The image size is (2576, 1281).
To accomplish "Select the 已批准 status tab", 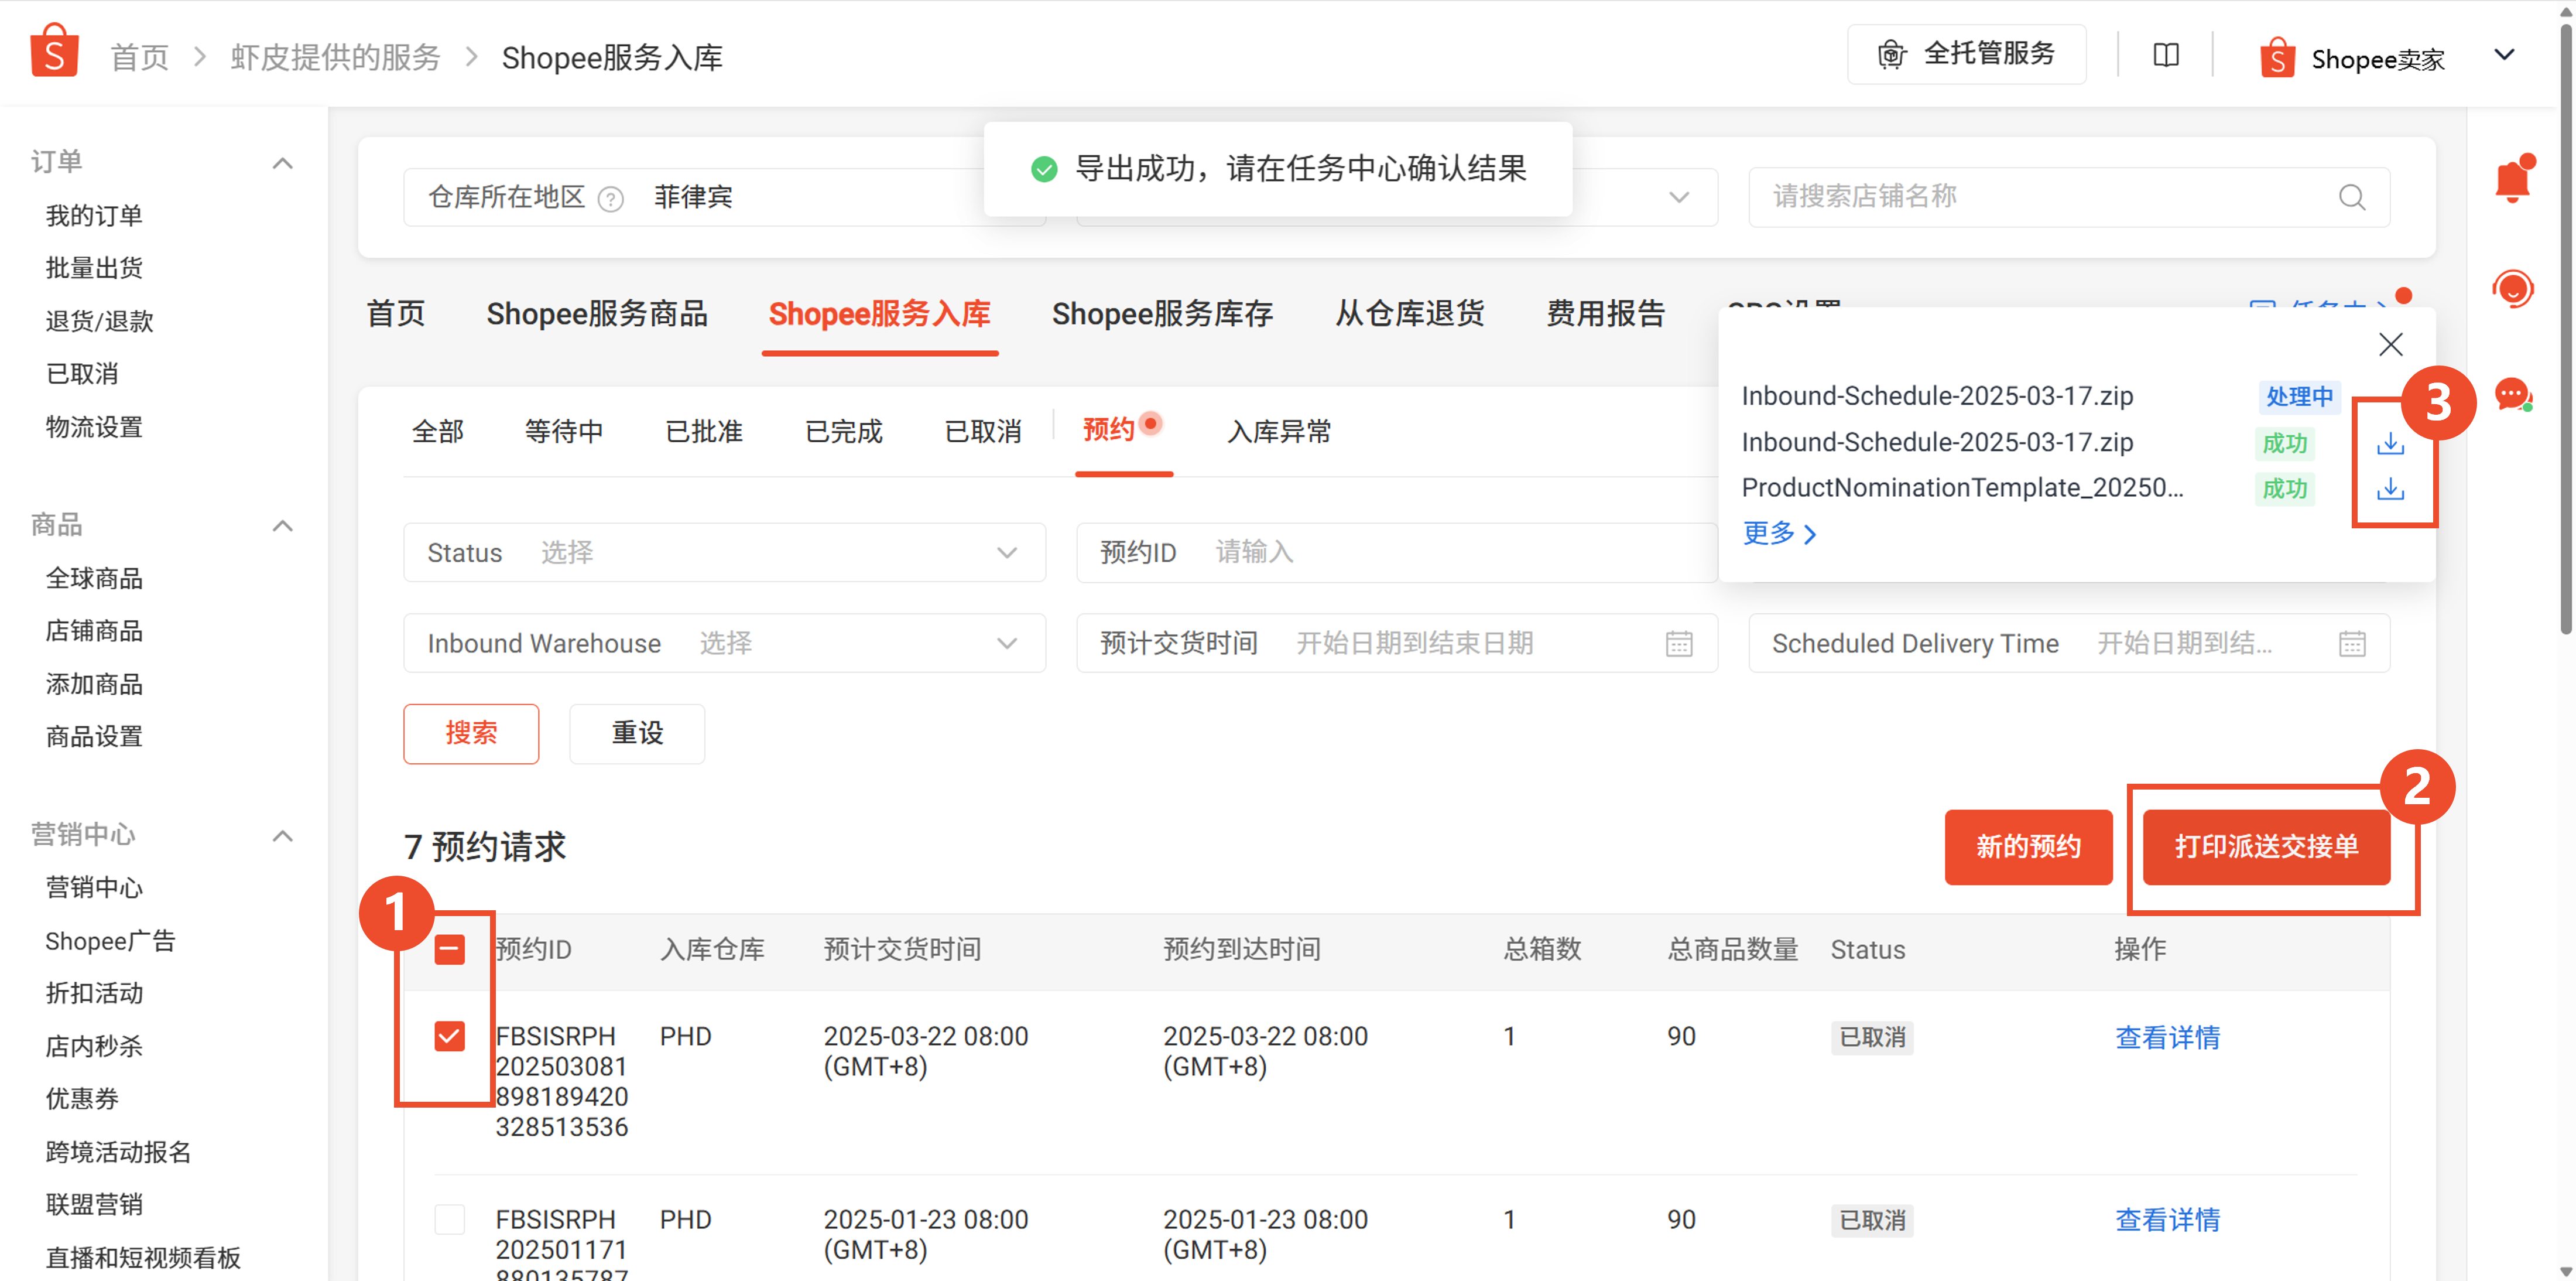I will [x=703, y=431].
